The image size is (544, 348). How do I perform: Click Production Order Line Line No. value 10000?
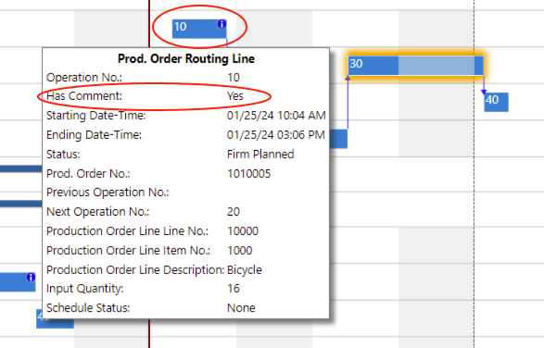coord(243,231)
